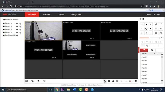Move PTZ camera diagonally up-left

[x=142, y=24]
